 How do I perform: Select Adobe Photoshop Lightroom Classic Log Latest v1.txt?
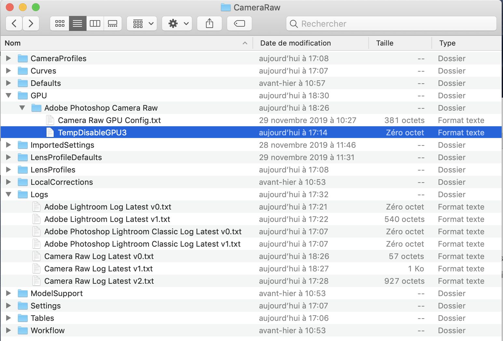[143, 244]
